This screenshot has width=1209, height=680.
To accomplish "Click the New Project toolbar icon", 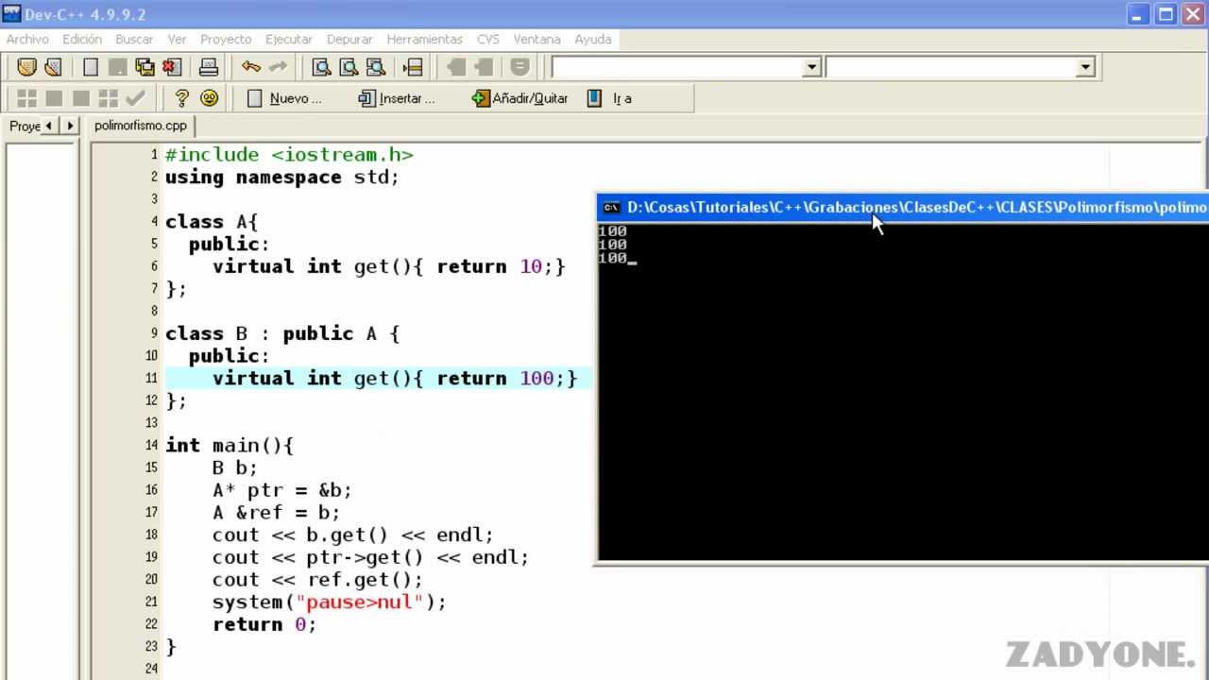I will click(26, 67).
